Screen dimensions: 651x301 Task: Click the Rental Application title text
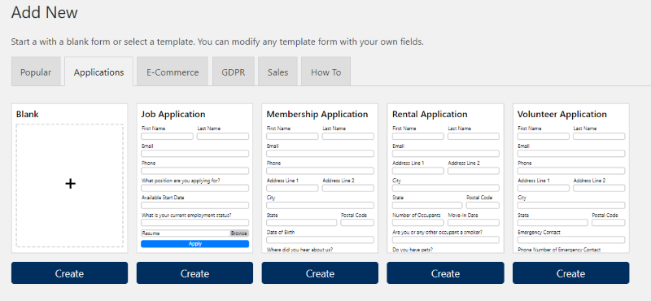coord(430,114)
